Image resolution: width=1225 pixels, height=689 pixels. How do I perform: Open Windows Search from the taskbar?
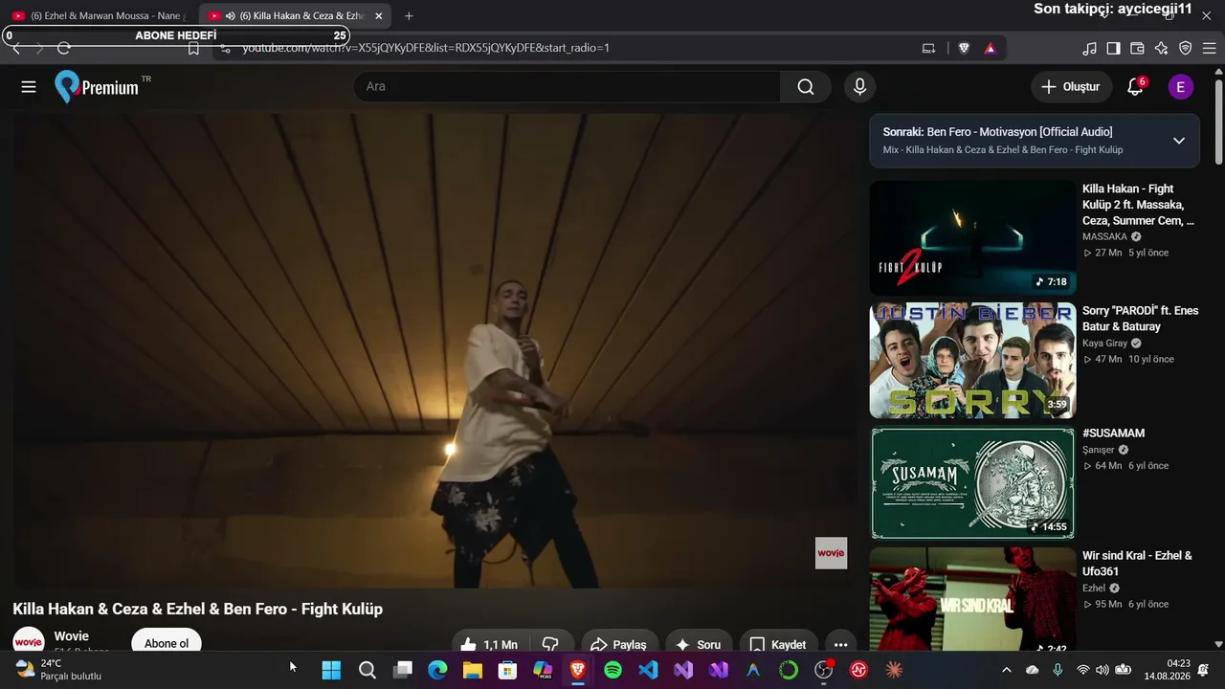tap(367, 670)
